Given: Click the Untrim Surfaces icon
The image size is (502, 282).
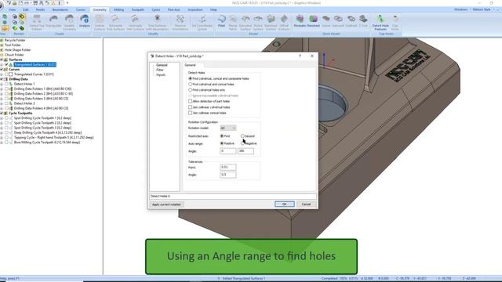Looking at the screenshot, I should pyautogui.click(x=100, y=23).
